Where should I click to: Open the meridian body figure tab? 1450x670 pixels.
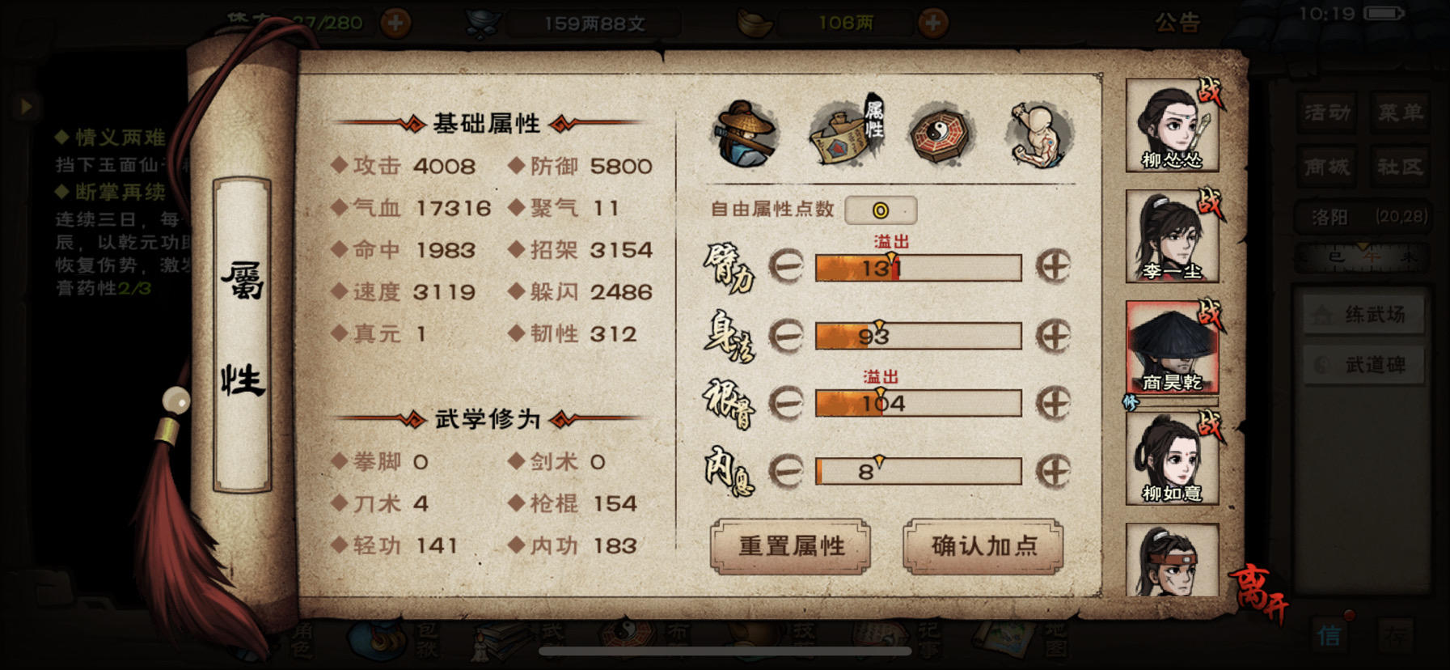click(x=1040, y=134)
